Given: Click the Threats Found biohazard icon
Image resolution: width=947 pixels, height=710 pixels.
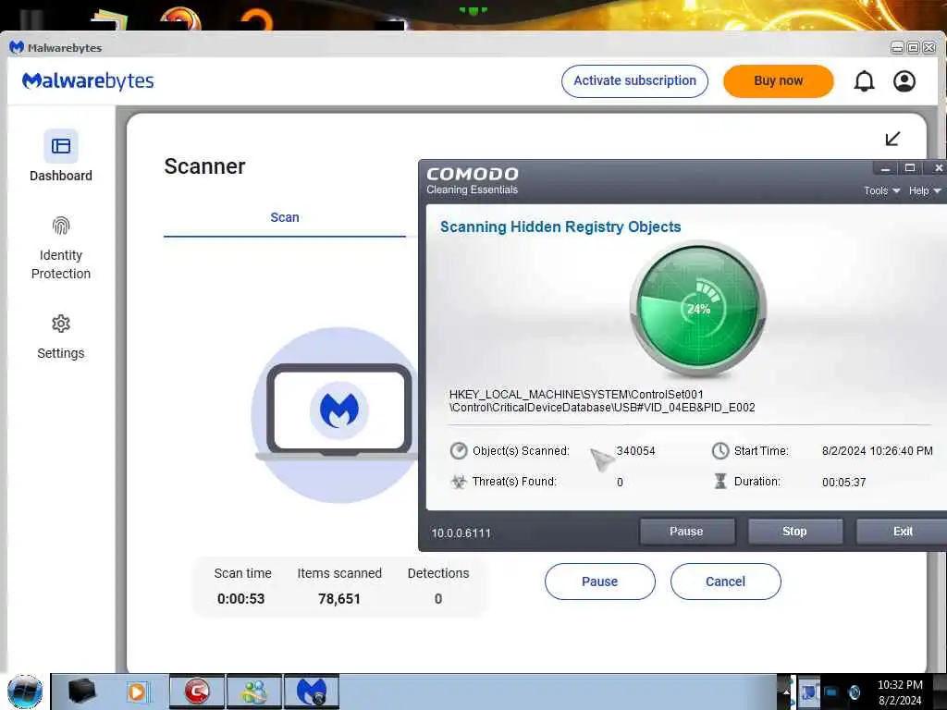Looking at the screenshot, I should tap(459, 482).
